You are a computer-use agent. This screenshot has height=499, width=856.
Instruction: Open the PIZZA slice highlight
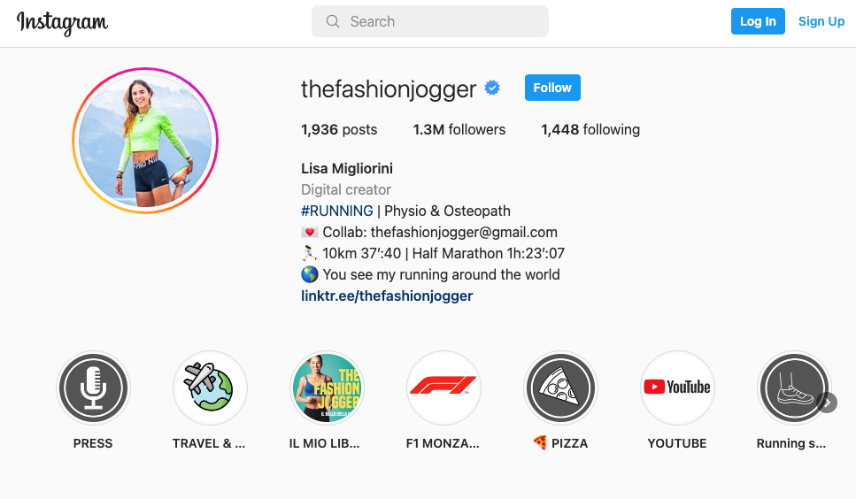560,388
